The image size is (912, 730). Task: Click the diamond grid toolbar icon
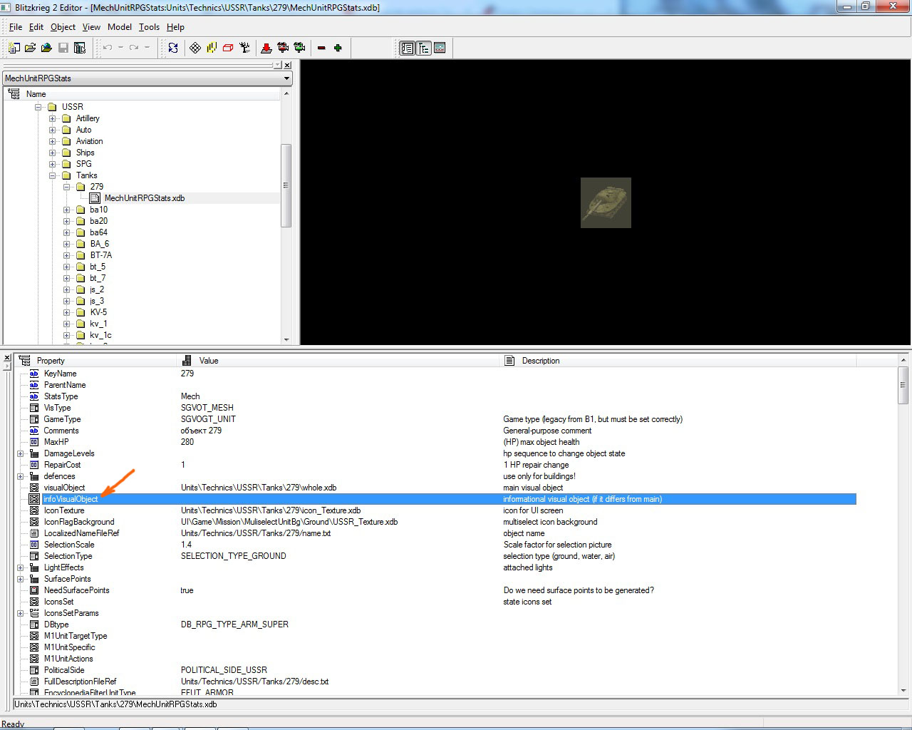(195, 48)
